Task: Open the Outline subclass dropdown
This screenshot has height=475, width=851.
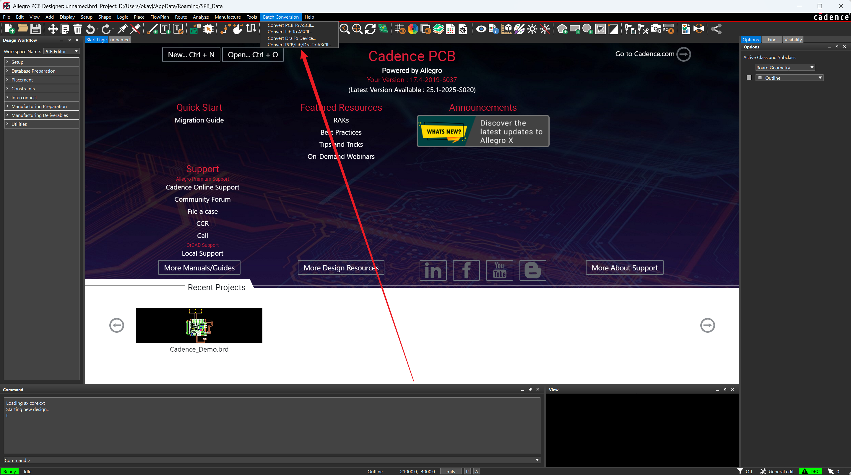Action: (789, 78)
